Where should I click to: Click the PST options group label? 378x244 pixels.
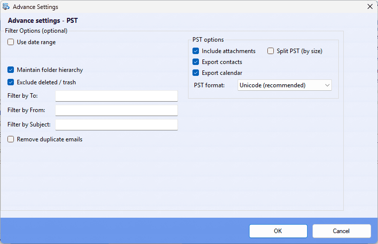coord(208,40)
